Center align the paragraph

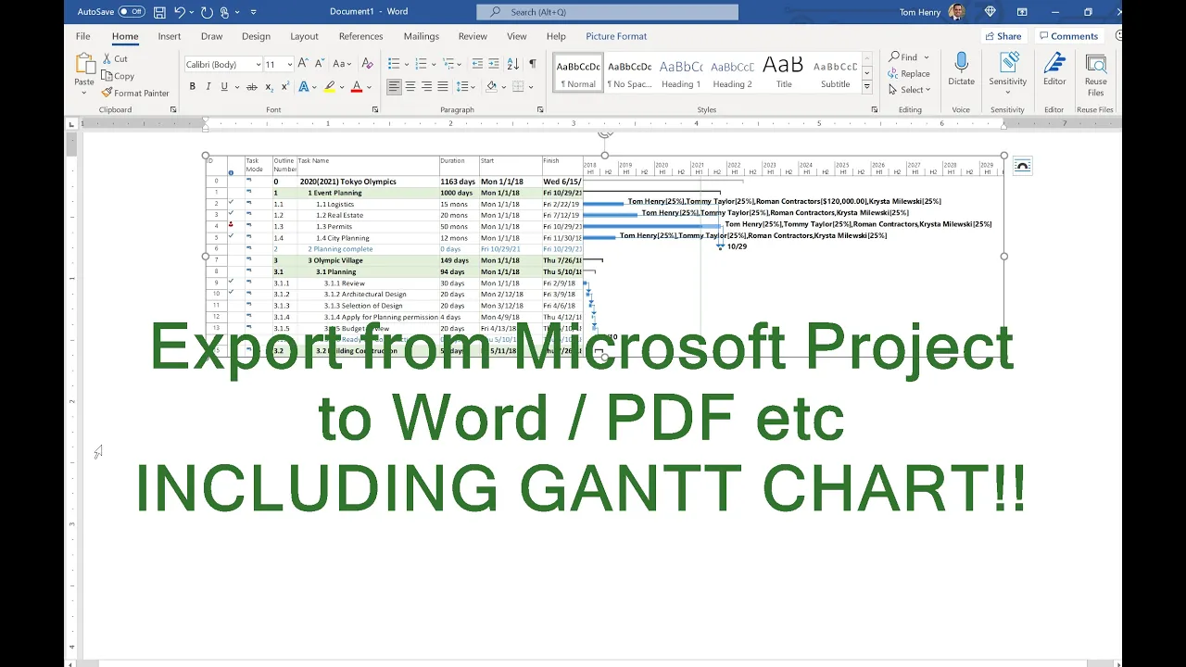410,87
